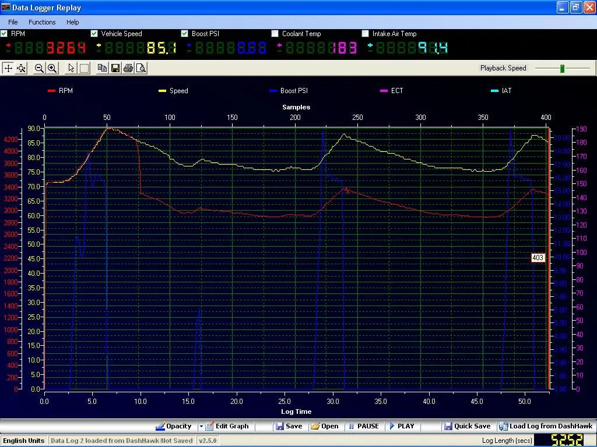This screenshot has width=597, height=447.
Task: Enable the Coolant Temp checkbox
Action: pos(275,34)
